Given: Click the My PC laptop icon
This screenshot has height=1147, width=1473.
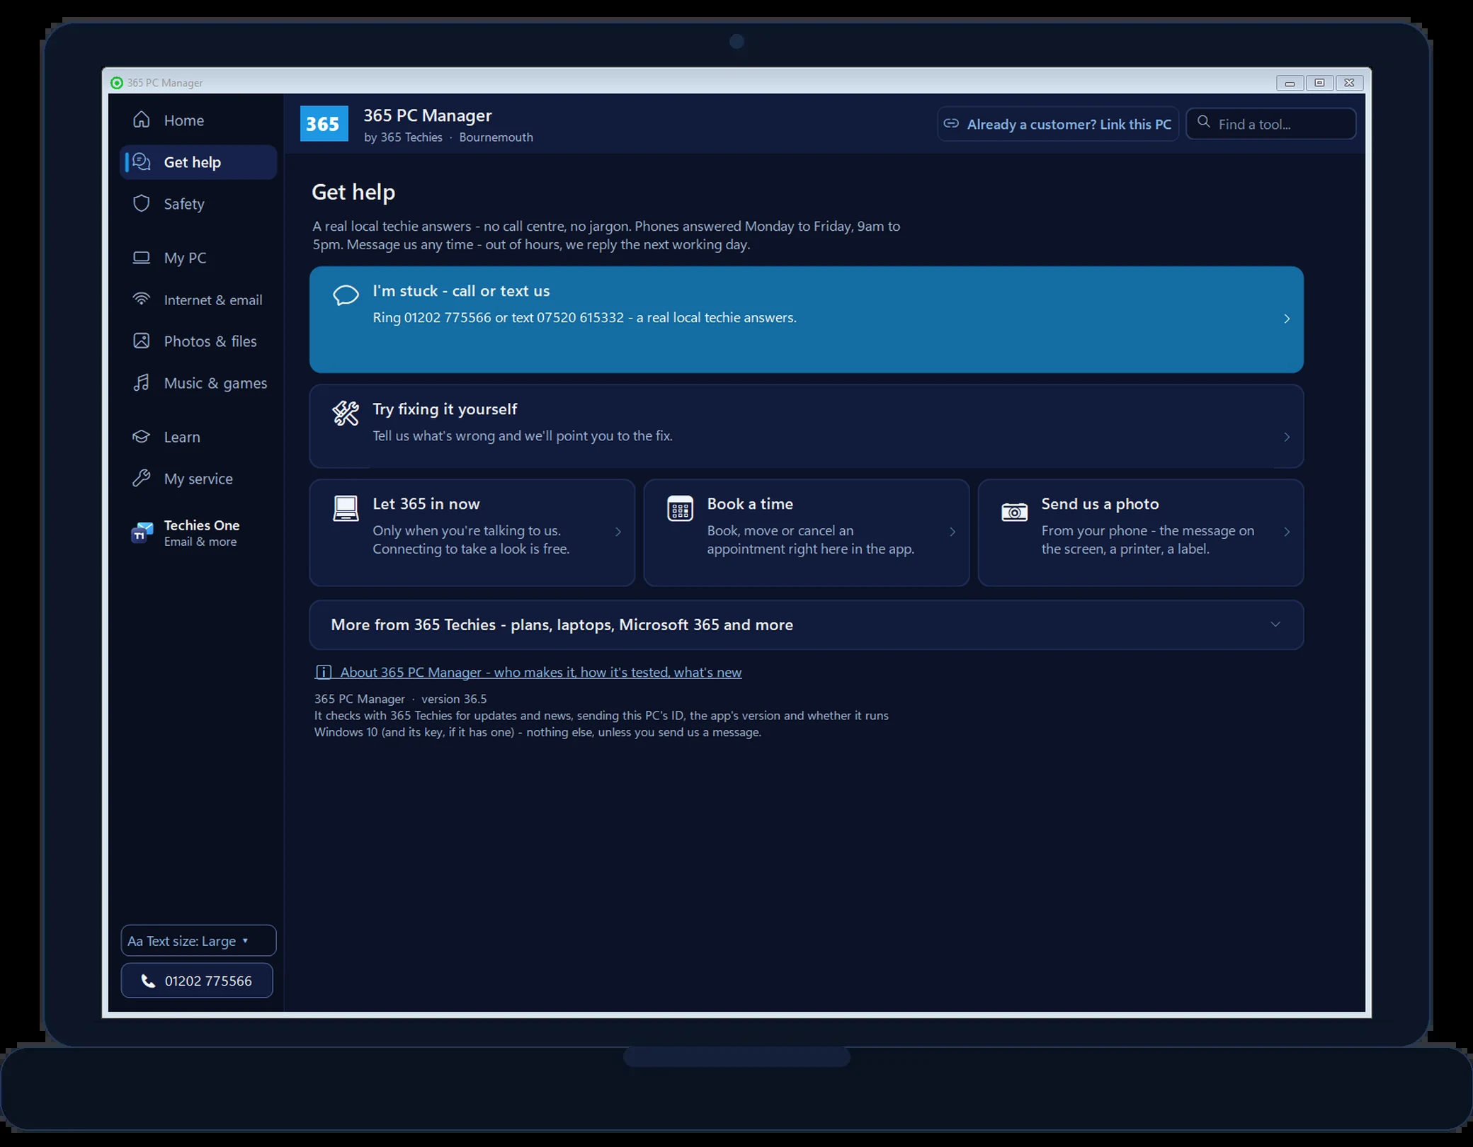Looking at the screenshot, I should pyautogui.click(x=142, y=258).
